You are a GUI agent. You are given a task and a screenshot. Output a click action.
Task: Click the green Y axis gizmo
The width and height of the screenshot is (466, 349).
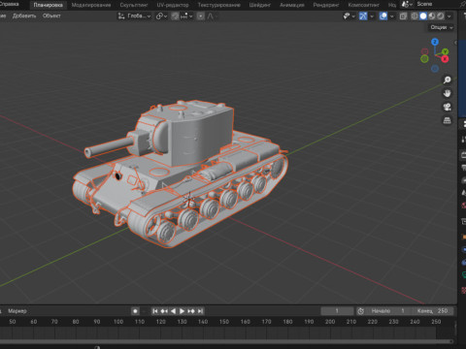446,51
